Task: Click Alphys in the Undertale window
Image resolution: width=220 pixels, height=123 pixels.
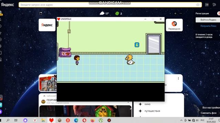Action: click(130, 60)
